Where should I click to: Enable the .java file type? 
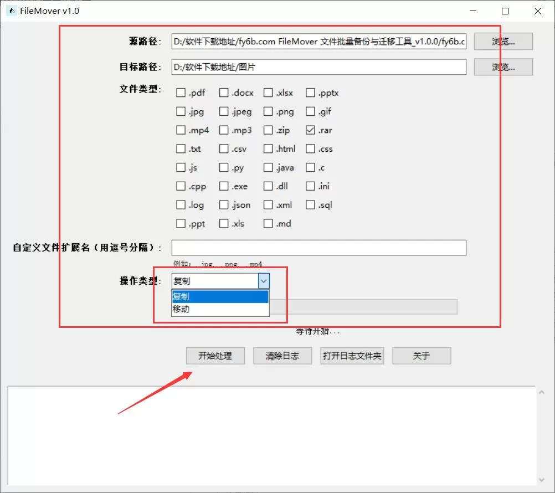[x=268, y=167]
